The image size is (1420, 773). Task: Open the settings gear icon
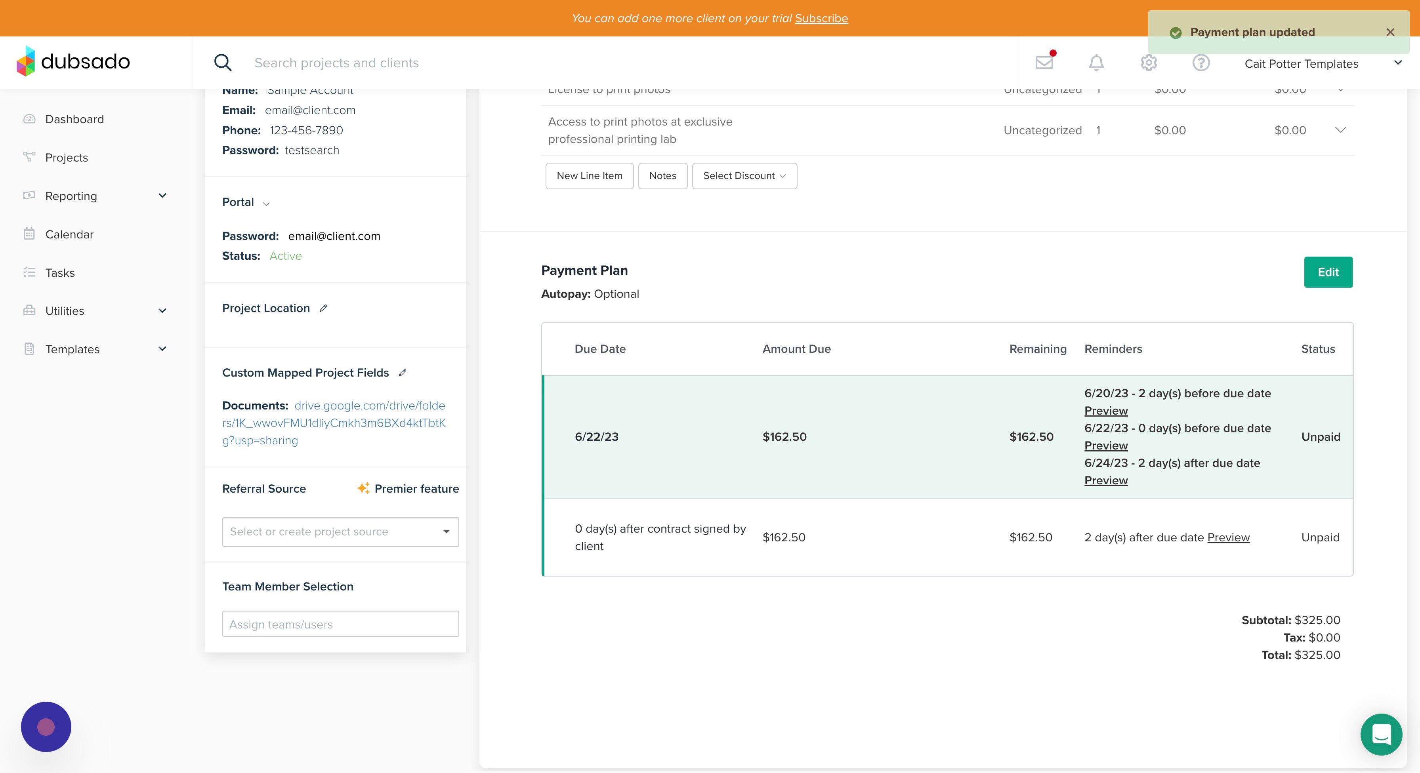[1148, 62]
